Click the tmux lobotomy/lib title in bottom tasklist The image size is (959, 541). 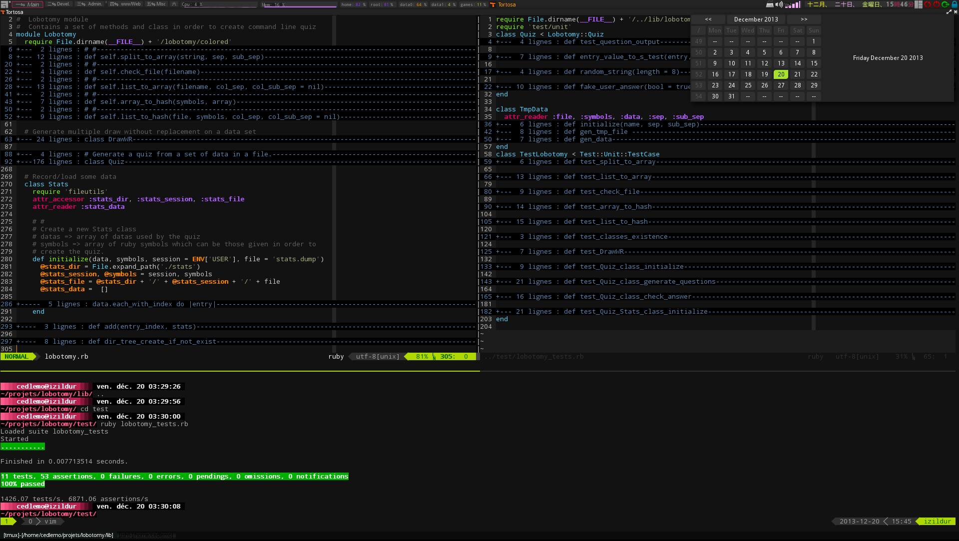[58, 535]
